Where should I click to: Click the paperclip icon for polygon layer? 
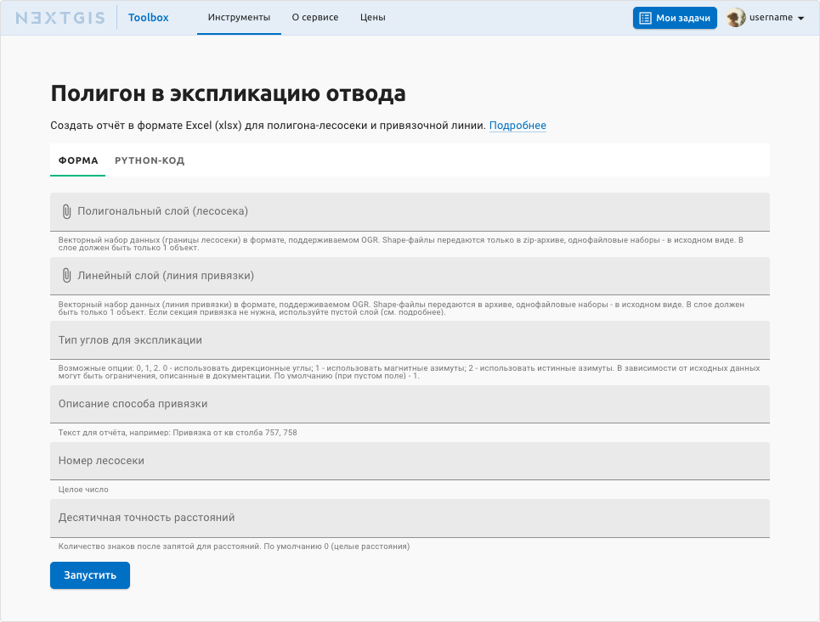pyautogui.click(x=66, y=211)
